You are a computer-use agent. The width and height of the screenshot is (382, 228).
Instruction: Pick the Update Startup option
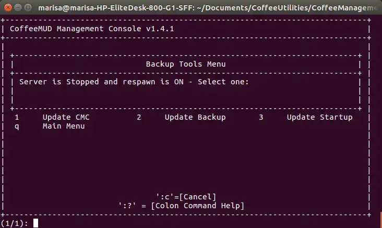pos(319,117)
